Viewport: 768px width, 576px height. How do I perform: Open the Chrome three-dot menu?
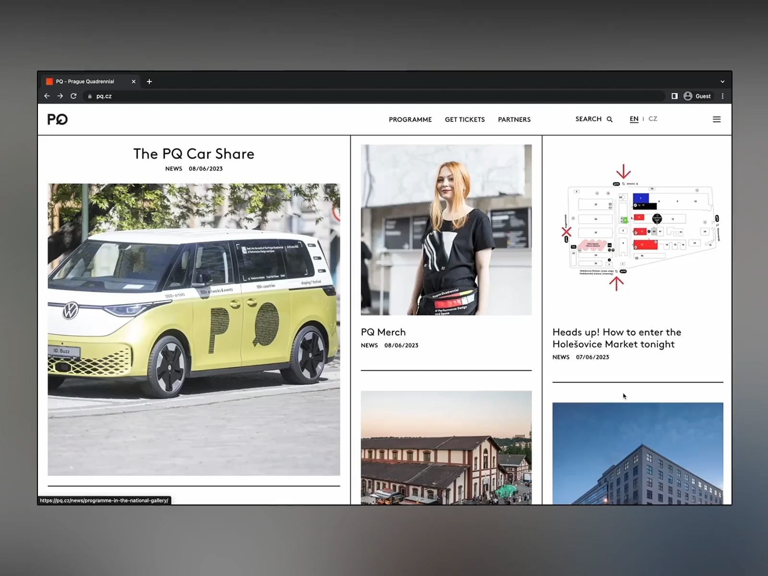point(722,96)
